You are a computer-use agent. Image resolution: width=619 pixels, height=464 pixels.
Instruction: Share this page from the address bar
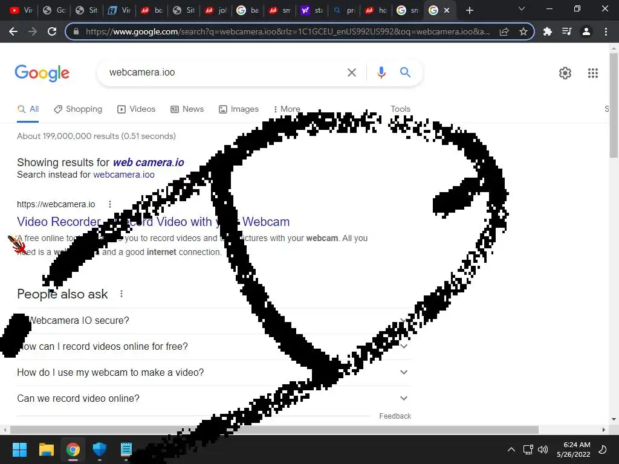pyautogui.click(x=504, y=31)
